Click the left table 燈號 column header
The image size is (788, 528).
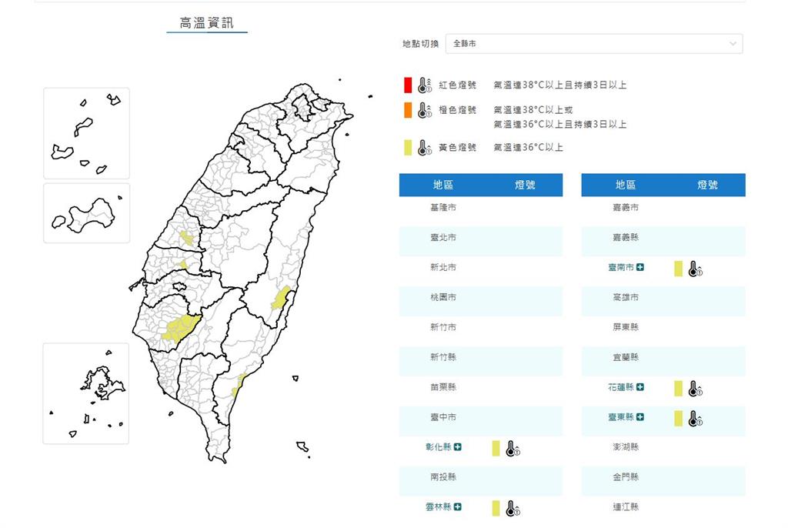point(525,185)
